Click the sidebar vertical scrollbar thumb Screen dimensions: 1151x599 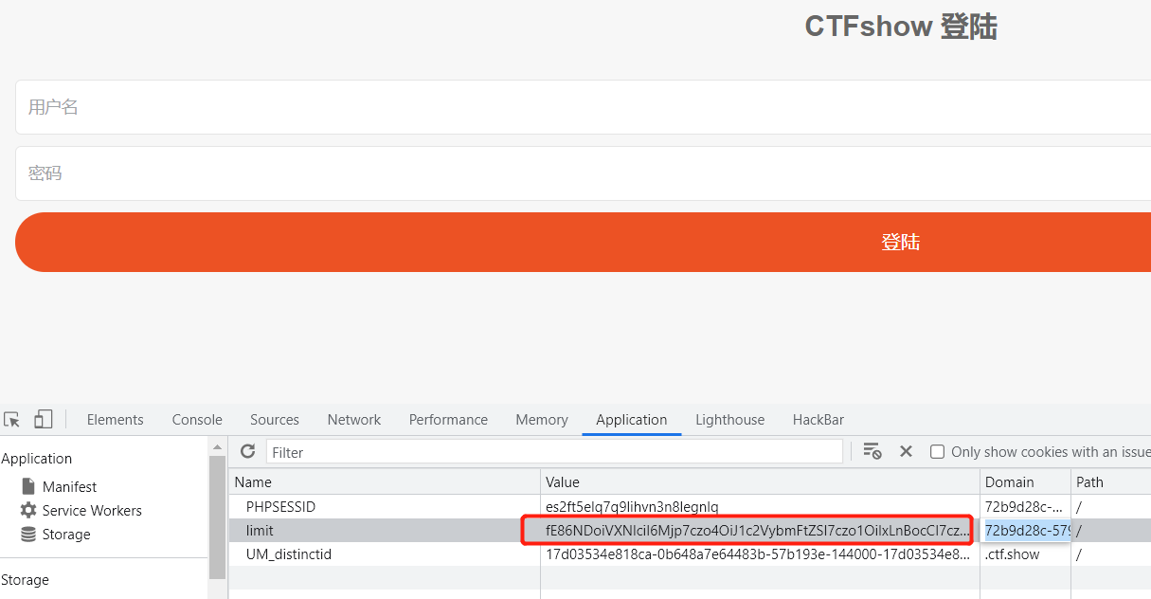pos(218,517)
